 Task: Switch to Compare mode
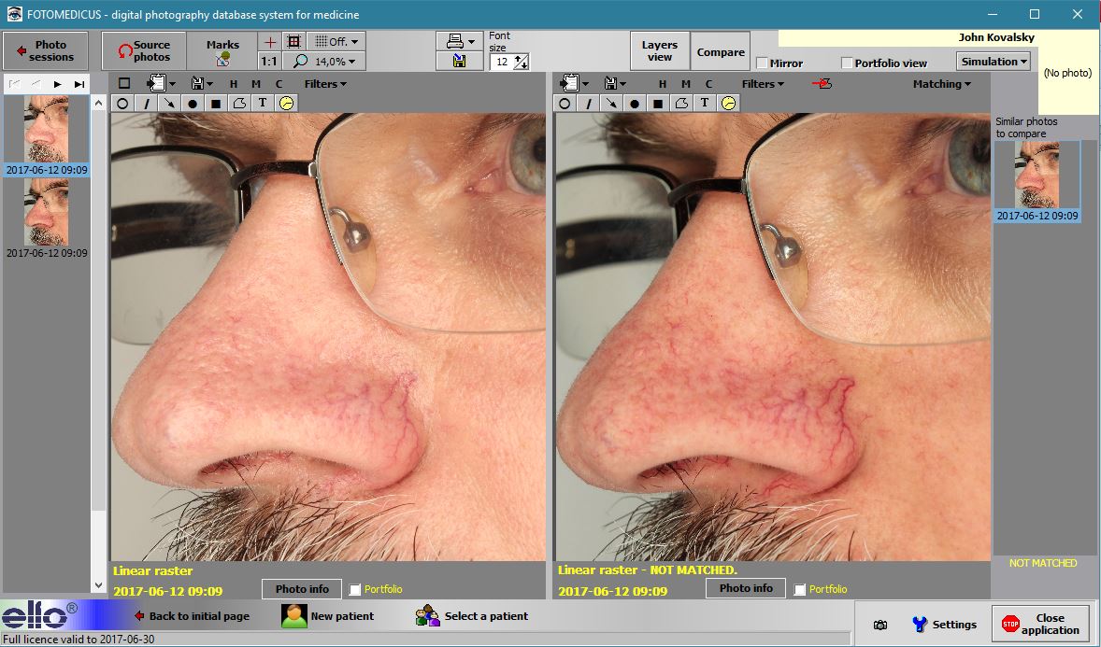pos(721,51)
